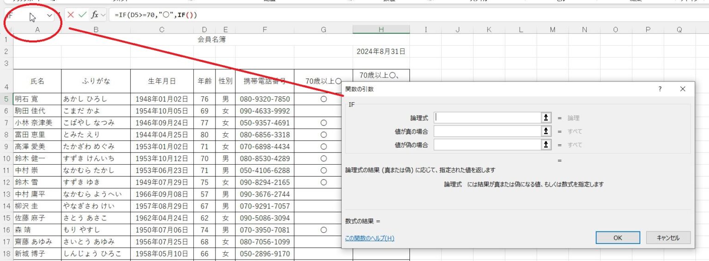Image resolution: width=709 pixels, height=261 pixels.
Task: Click the fx Insert Function icon
Action: pyautogui.click(x=94, y=15)
